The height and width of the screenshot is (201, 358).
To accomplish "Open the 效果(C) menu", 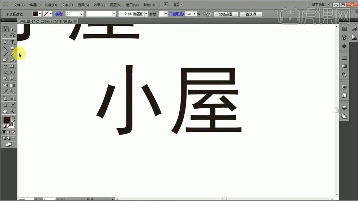I will [99, 5].
